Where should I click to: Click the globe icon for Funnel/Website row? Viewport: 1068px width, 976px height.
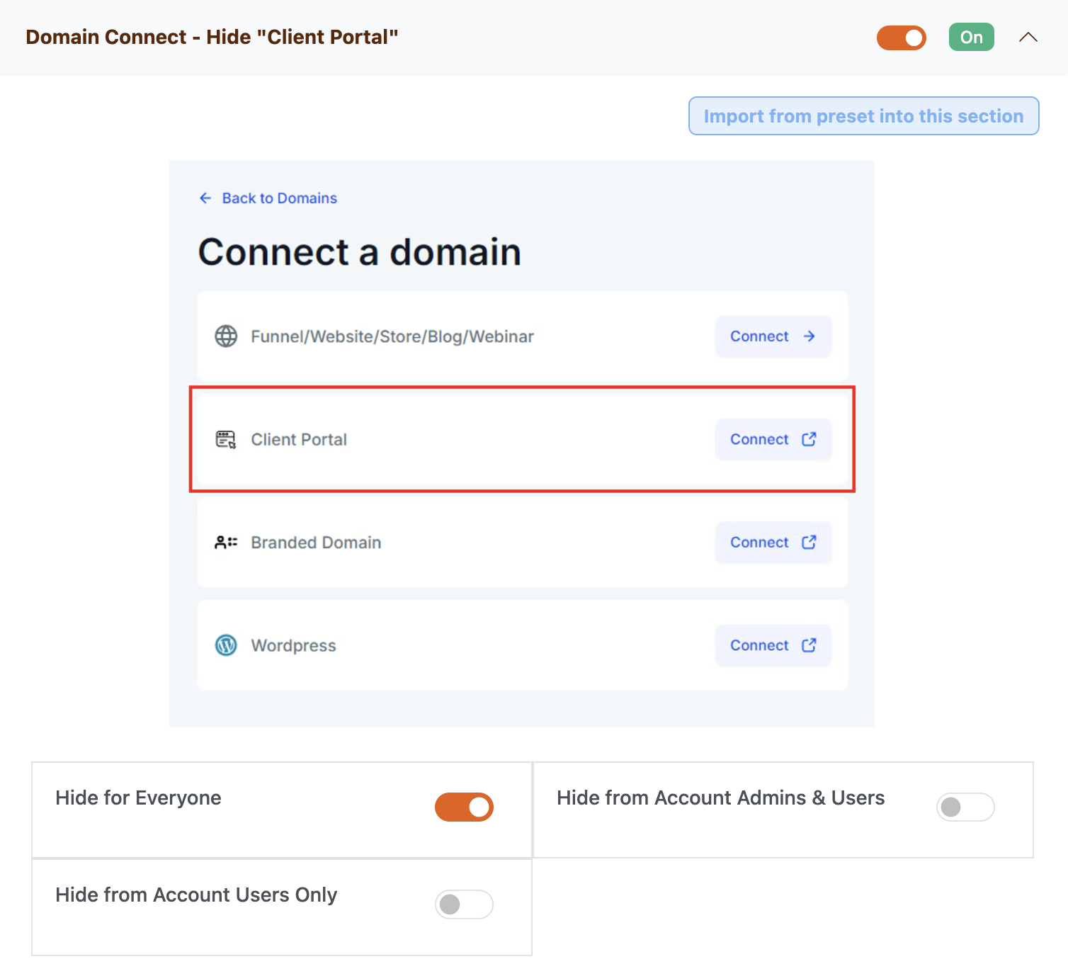[226, 336]
